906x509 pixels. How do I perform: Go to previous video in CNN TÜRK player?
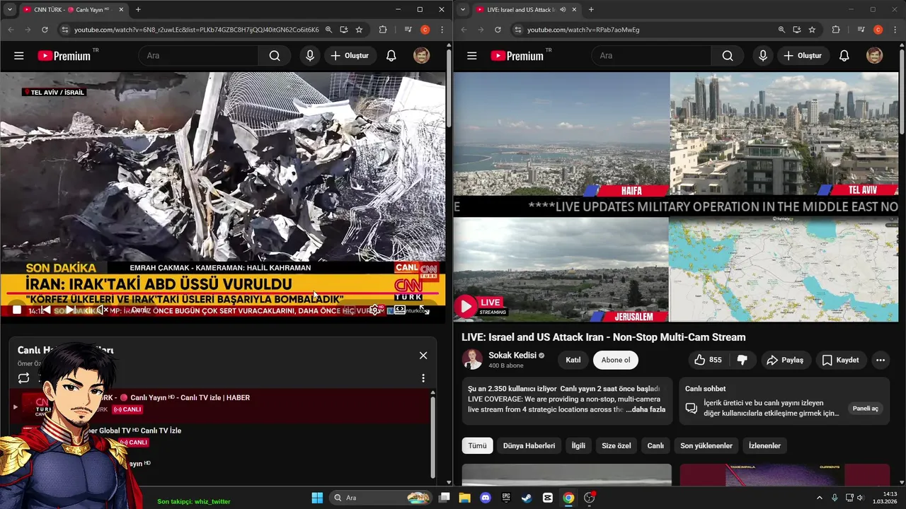pos(45,310)
